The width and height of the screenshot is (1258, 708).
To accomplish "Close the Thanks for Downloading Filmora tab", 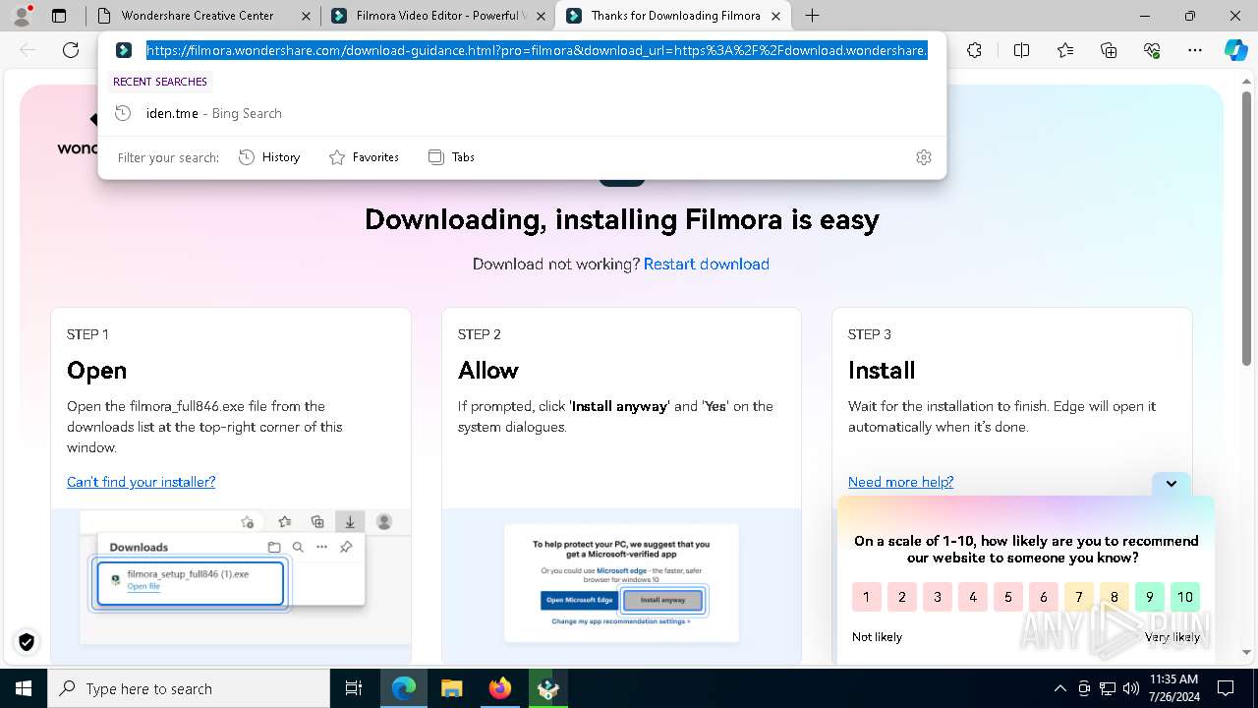I will 776,16.
